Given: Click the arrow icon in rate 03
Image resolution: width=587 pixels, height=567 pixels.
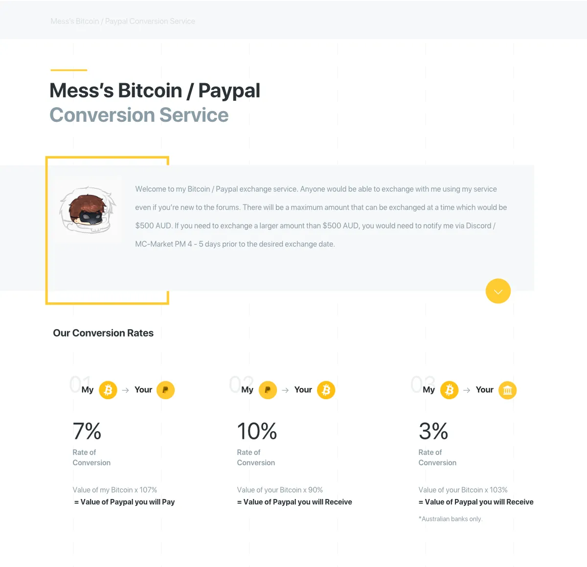Looking at the screenshot, I should point(467,390).
